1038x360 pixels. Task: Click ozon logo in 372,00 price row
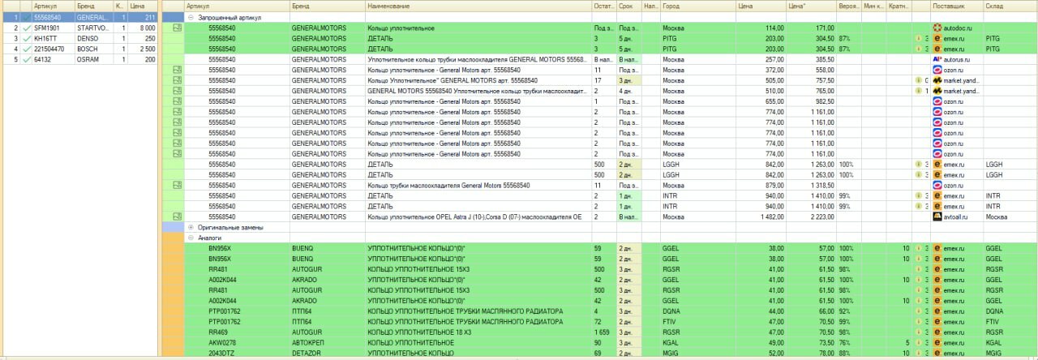point(937,70)
